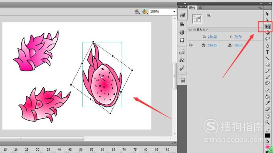Open the Info panel icon
Screen dimensions: 273x153
182,32
